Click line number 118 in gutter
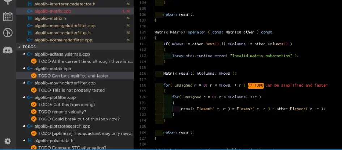 pyautogui.click(x=142, y=85)
